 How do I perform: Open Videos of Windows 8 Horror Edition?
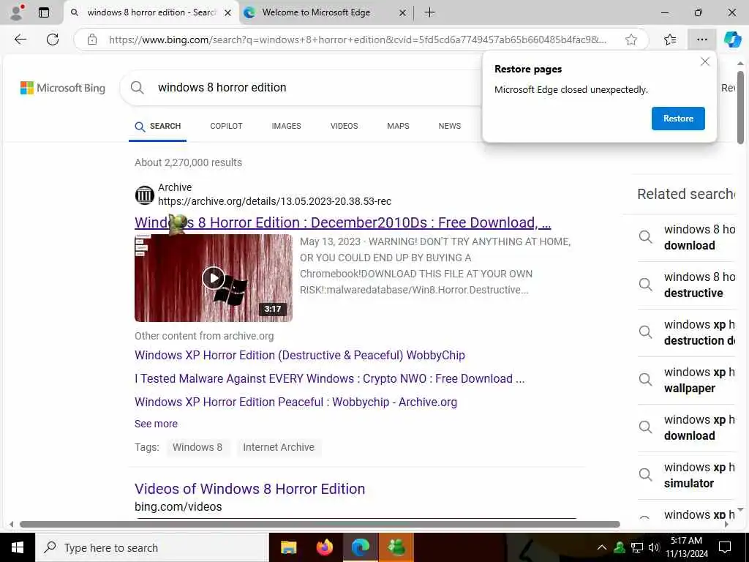250,489
